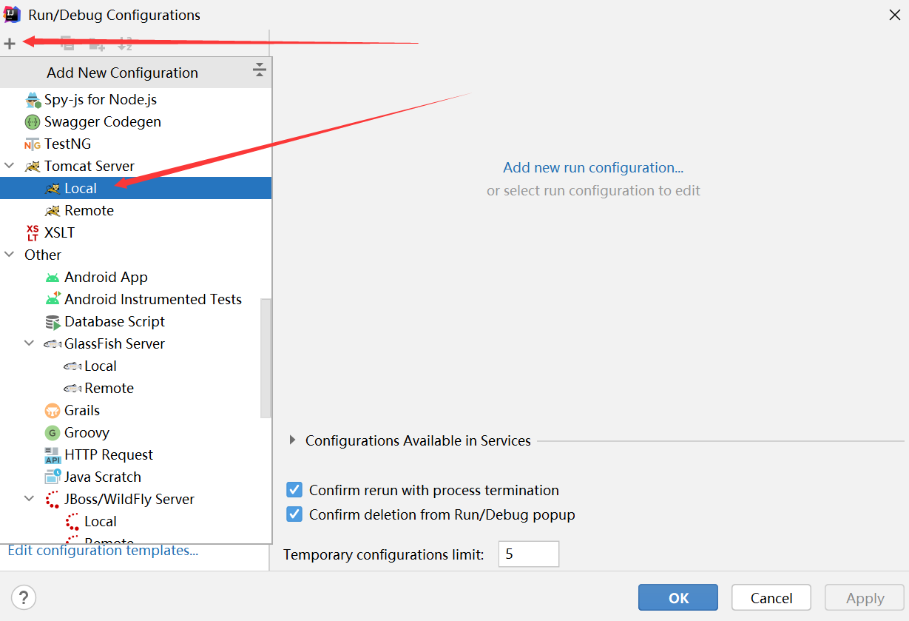Click the Swagger Codegen icon
This screenshot has height=621, width=909.
click(33, 121)
